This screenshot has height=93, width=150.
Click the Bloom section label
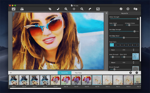click(113, 63)
